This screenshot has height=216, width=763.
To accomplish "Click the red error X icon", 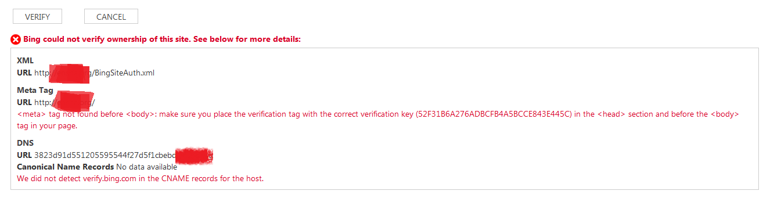I will pos(16,39).
